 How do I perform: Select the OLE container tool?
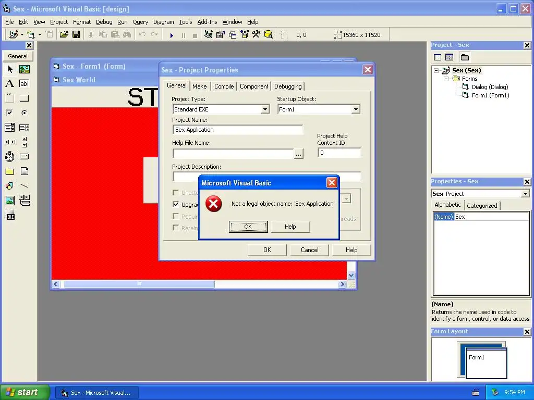pyautogui.click(x=10, y=215)
